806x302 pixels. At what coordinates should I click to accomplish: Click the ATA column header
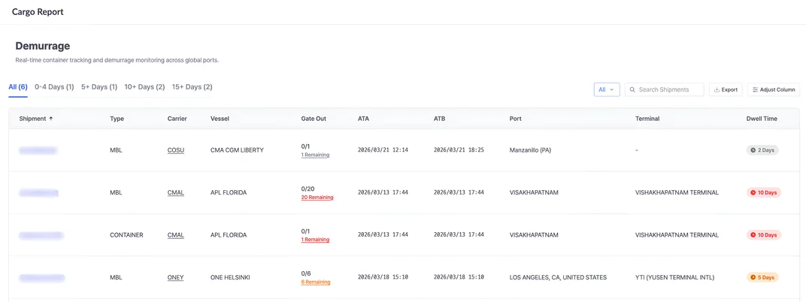pyautogui.click(x=363, y=119)
